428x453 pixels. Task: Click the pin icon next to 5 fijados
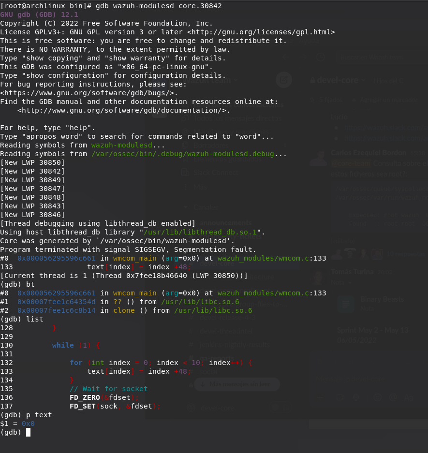point(312,100)
